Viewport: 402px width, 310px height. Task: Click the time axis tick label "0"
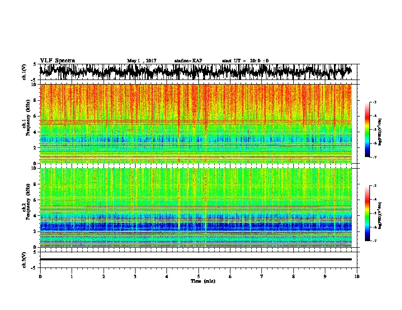pos(40,277)
